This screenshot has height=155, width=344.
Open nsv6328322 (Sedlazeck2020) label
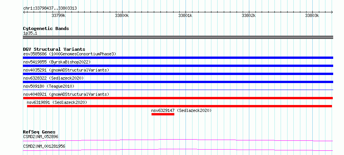click(x=53, y=78)
